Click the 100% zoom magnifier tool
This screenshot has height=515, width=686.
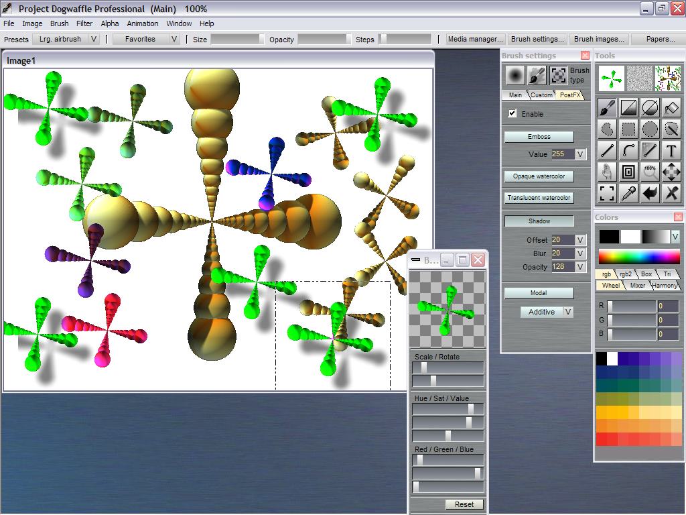pyautogui.click(x=650, y=172)
